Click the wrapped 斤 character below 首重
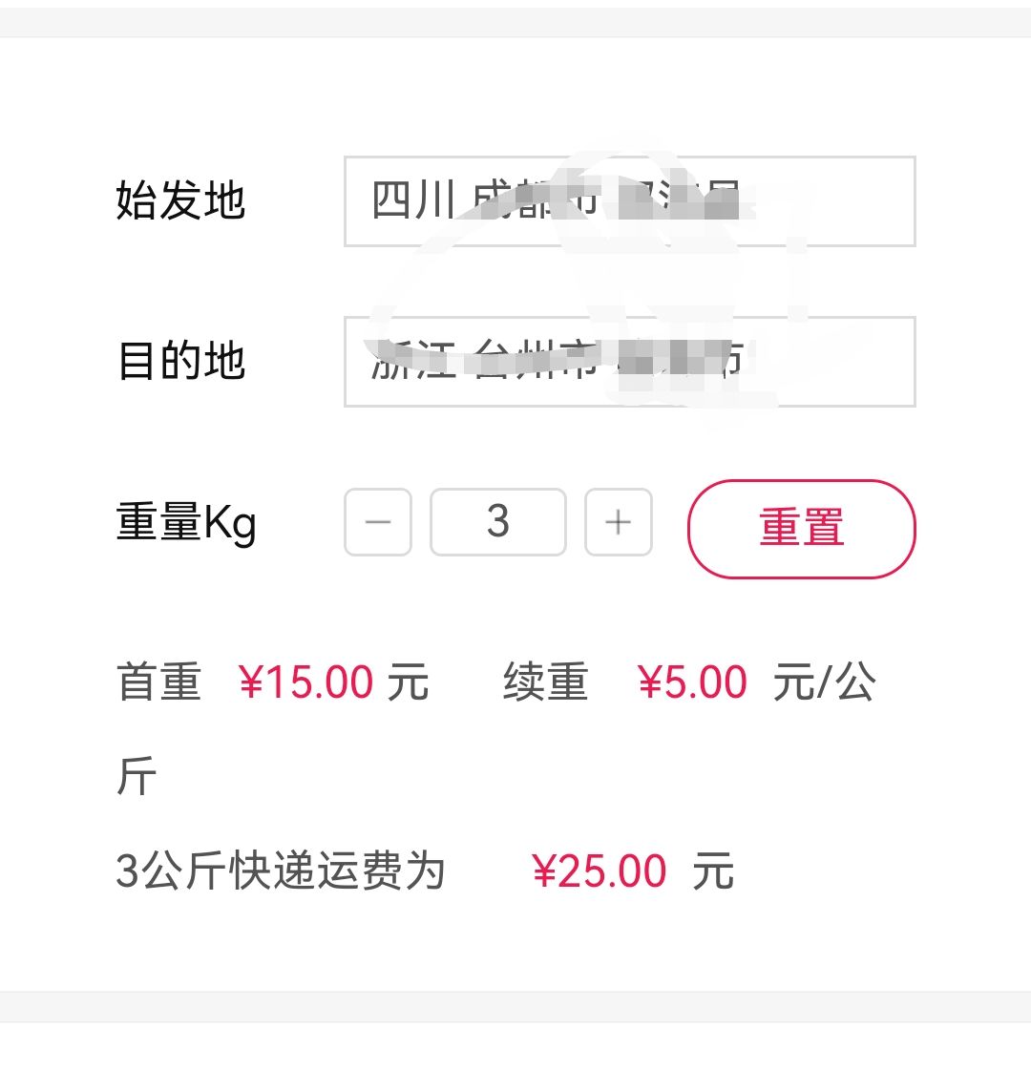1031x1091 pixels. [x=137, y=776]
